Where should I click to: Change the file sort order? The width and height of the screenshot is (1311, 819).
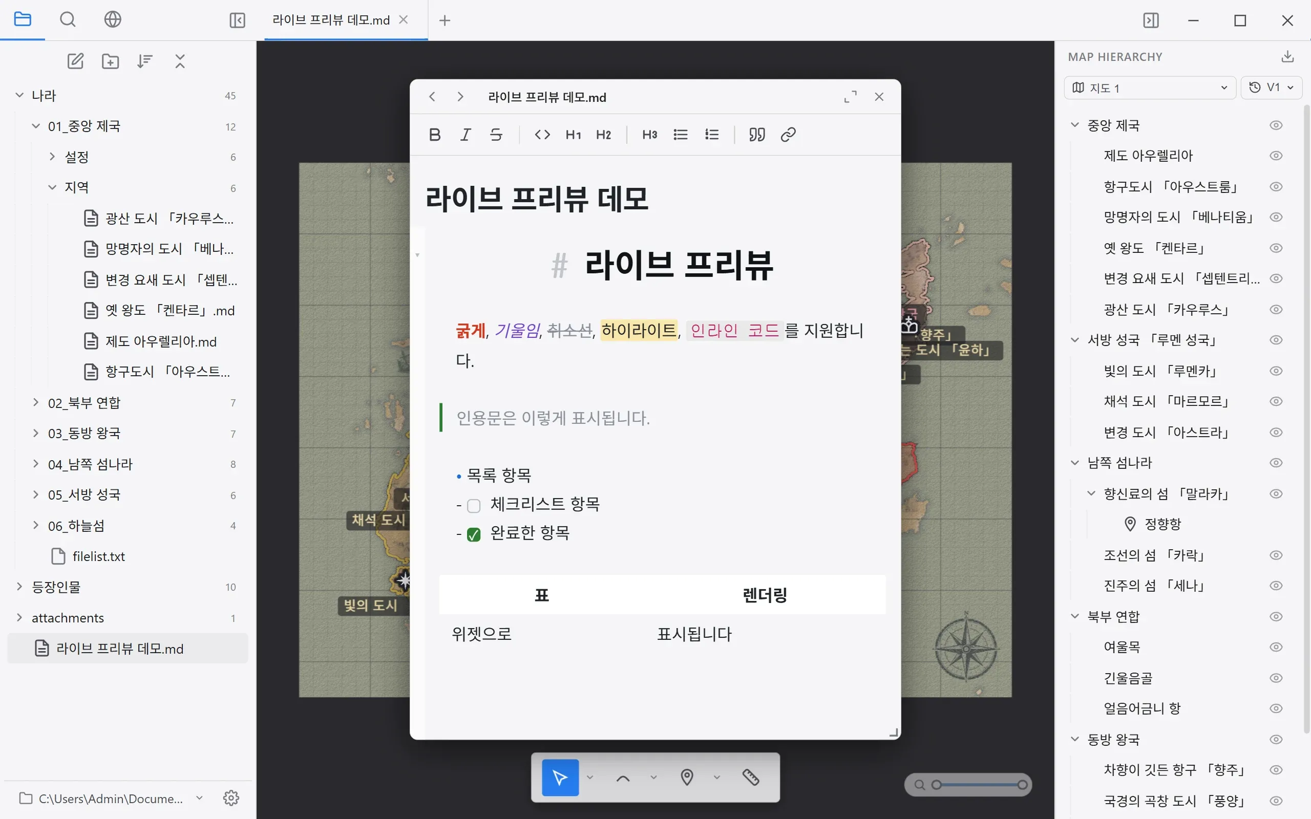pyautogui.click(x=144, y=61)
